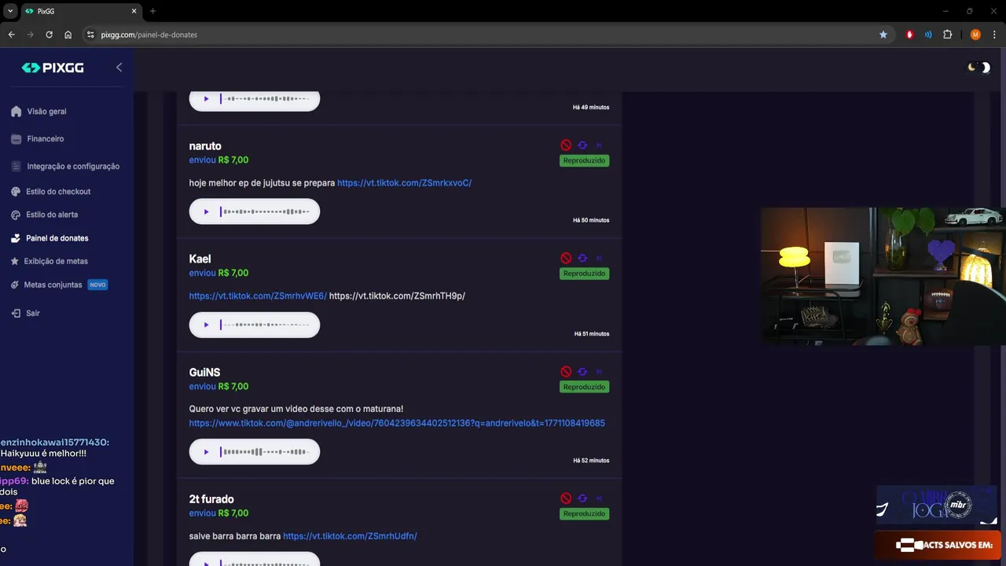Bookmark this page with the star icon

pyautogui.click(x=883, y=35)
